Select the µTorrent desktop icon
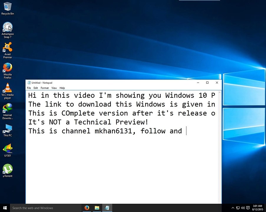This screenshot has width=266, height=212. [8, 170]
